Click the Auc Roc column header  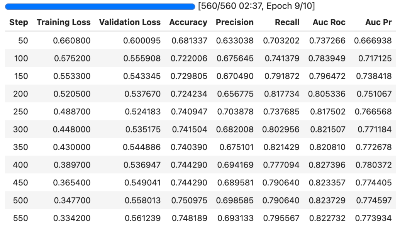[x=329, y=22]
